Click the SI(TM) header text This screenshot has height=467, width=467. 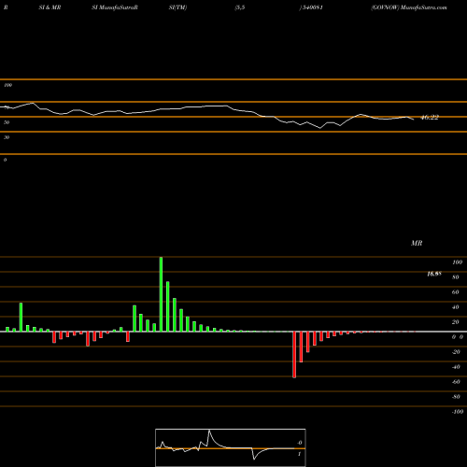coord(177,7)
